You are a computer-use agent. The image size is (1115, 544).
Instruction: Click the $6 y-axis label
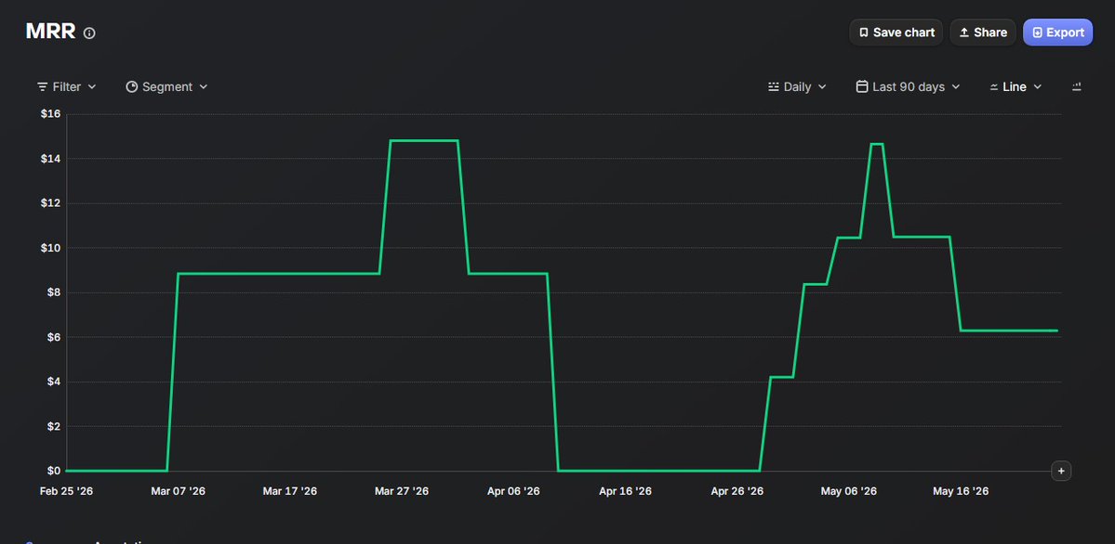coord(54,337)
